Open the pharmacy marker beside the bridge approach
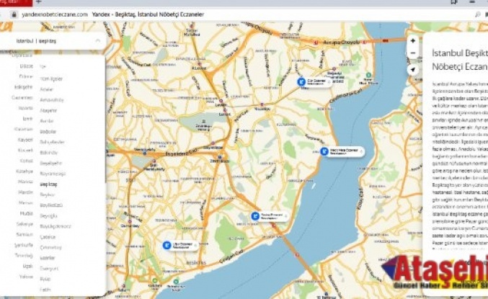This screenshot has width=488, height=299. pos(270,216)
